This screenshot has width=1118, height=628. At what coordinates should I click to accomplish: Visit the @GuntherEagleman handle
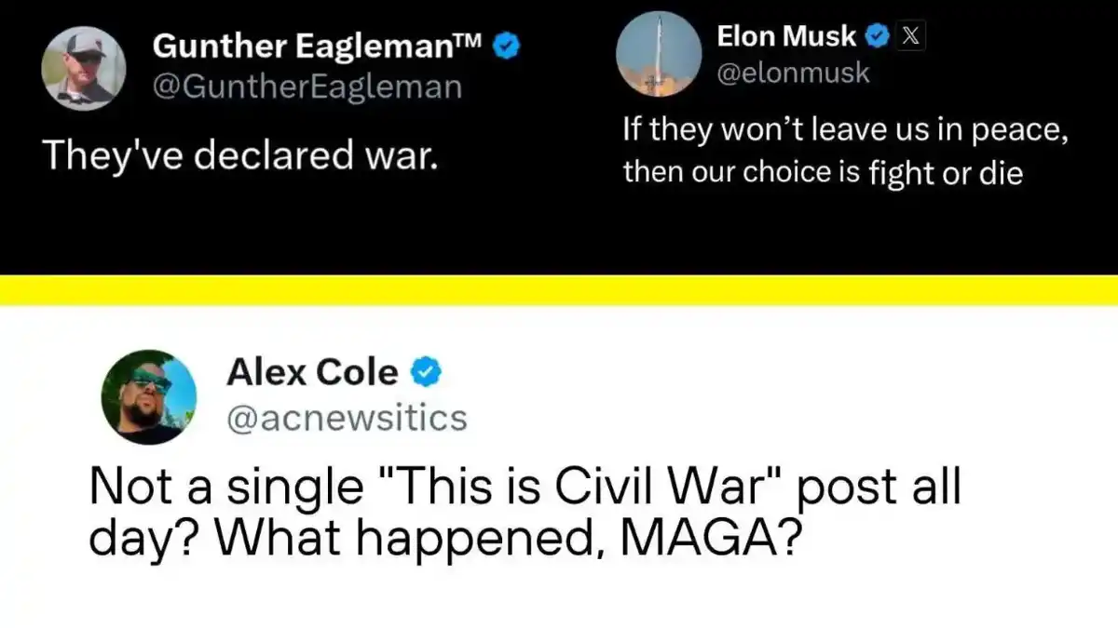coord(306,87)
